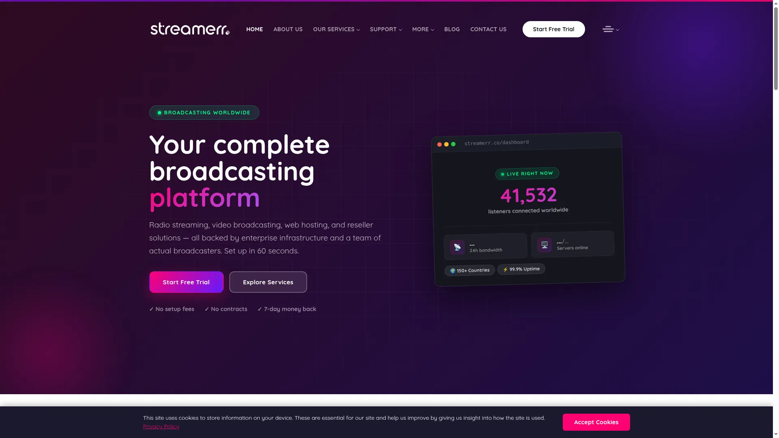Image resolution: width=779 pixels, height=438 pixels.
Task: Click the satellite dish bandwidth icon
Action: coord(457,247)
